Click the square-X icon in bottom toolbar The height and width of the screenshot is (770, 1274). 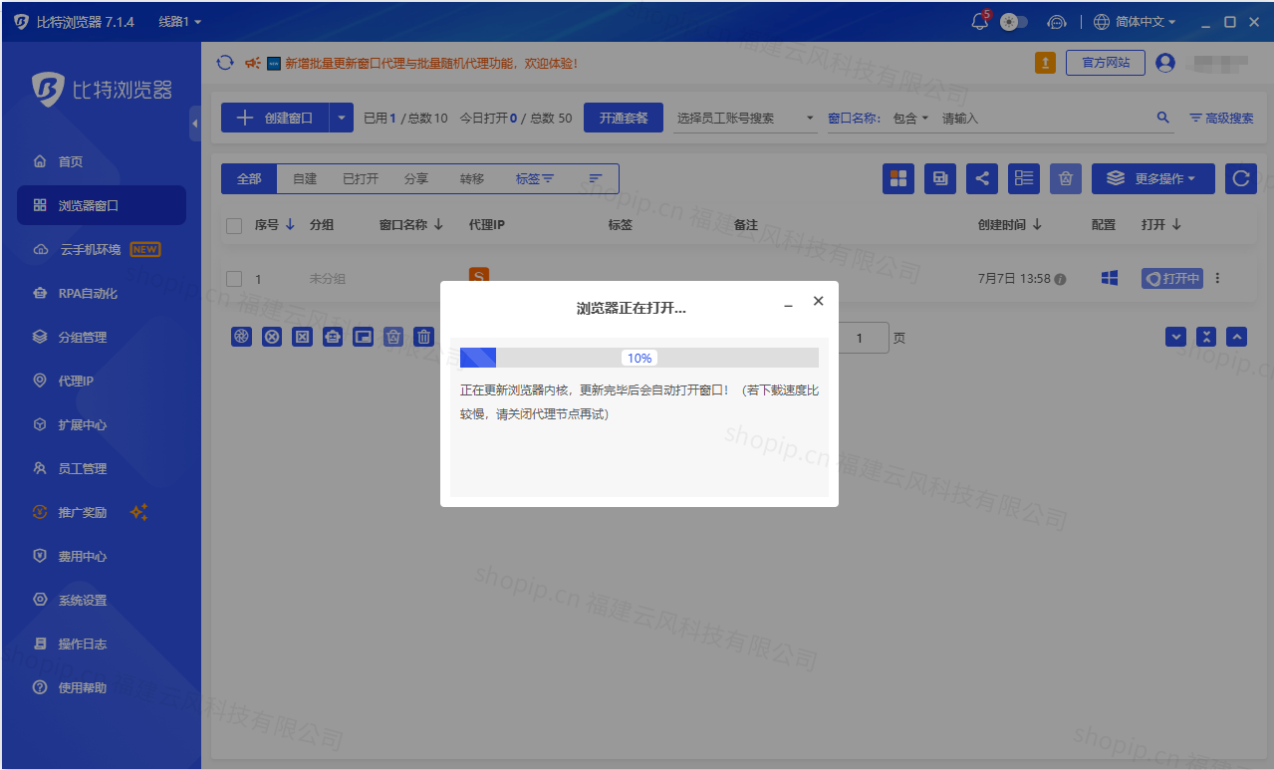[x=302, y=337]
